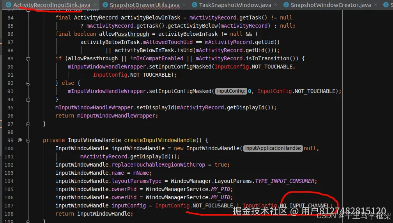
Task: Open the SnapshotWindowCreator.java tab
Action: coord(331,5)
